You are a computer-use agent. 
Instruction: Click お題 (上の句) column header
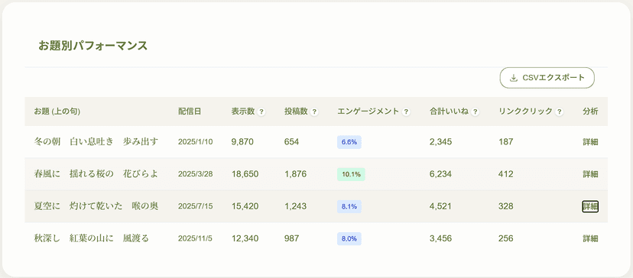click(57, 112)
